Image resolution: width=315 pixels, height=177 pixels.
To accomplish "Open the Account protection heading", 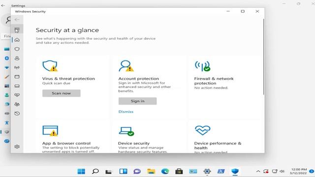I will tap(139, 79).
